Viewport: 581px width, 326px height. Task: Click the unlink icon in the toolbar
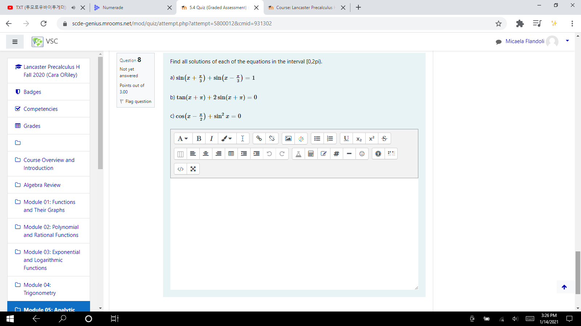[x=272, y=138]
